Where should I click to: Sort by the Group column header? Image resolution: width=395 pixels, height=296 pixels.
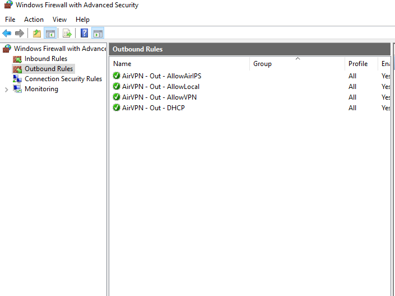coord(298,64)
